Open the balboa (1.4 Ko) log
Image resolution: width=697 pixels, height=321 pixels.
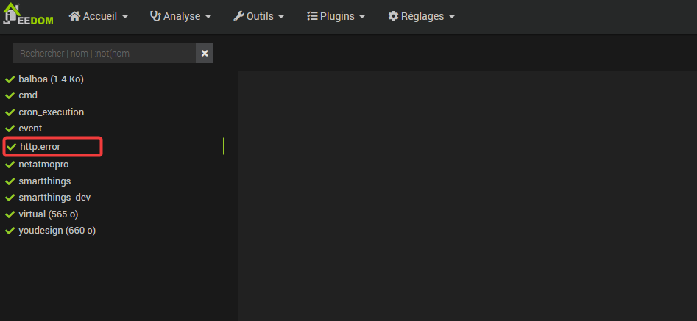point(51,79)
